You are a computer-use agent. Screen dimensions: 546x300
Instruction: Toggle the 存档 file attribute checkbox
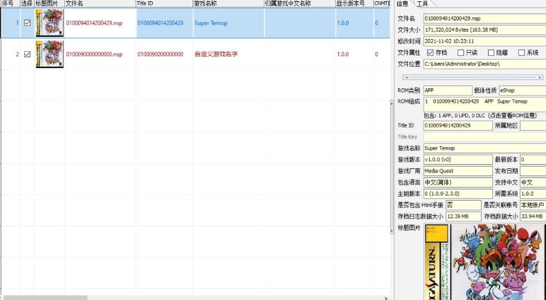pyautogui.click(x=430, y=52)
